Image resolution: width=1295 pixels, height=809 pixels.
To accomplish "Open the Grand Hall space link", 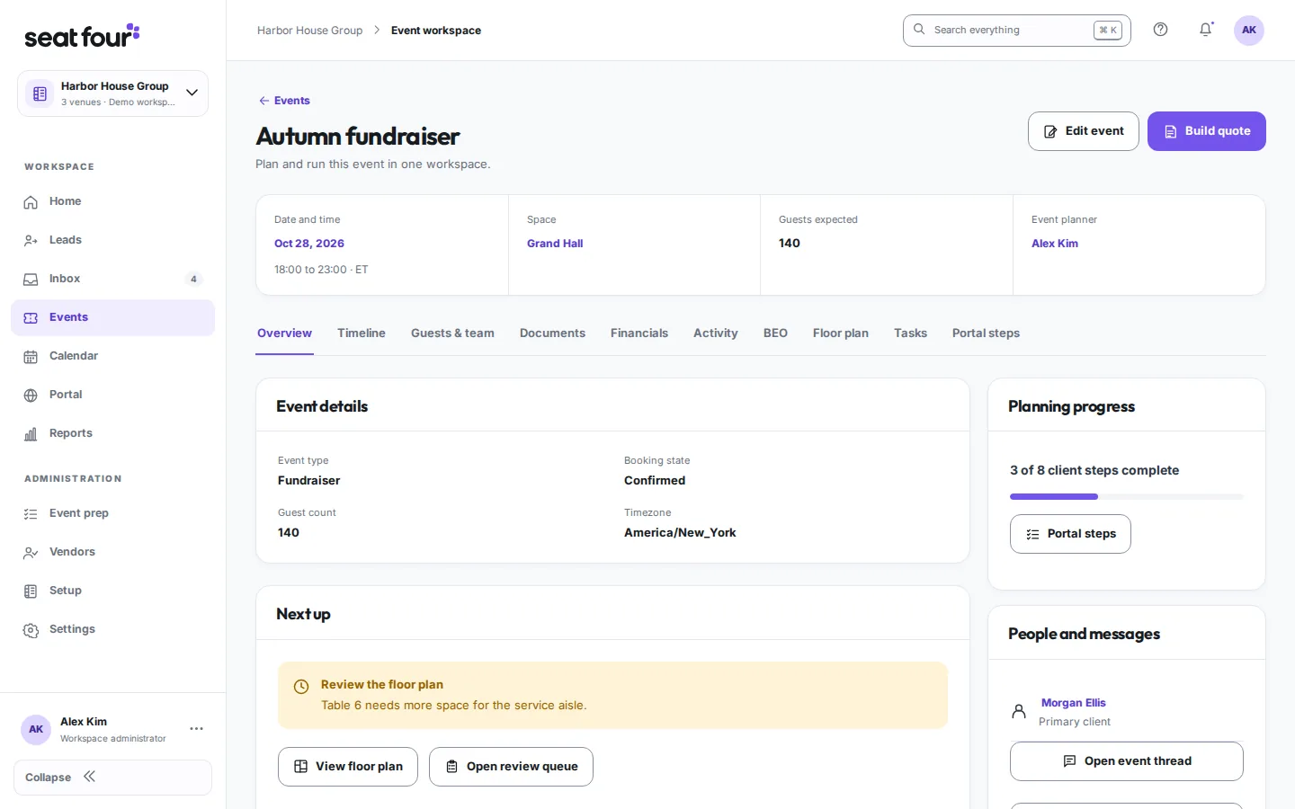I will coord(555,244).
